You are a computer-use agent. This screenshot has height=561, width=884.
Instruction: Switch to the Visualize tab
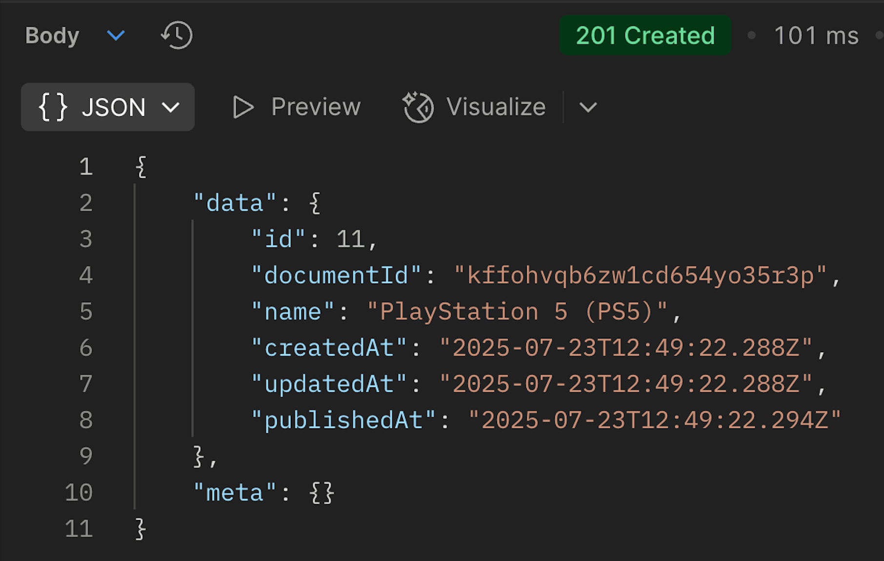coord(474,107)
